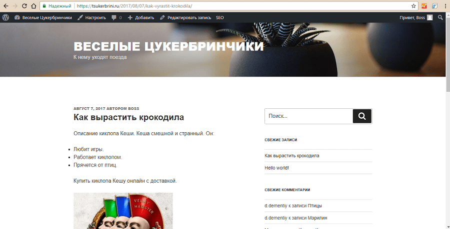
Task: Open the Добавить new content menu
Action: [x=141, y=17]
